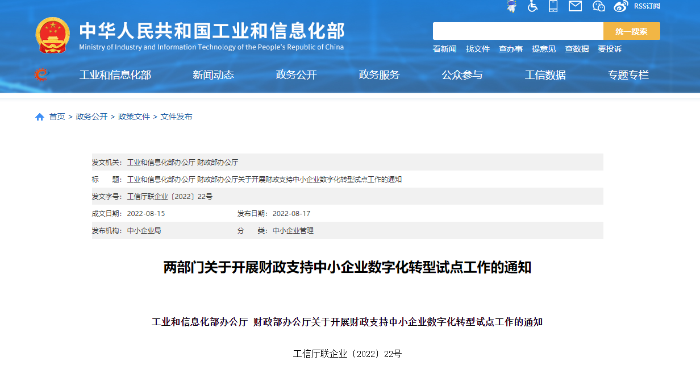
Task: Click the 找文件 quick link
Action: click(477, 49)
